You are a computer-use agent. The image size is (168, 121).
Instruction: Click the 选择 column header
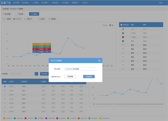point(5,81)
